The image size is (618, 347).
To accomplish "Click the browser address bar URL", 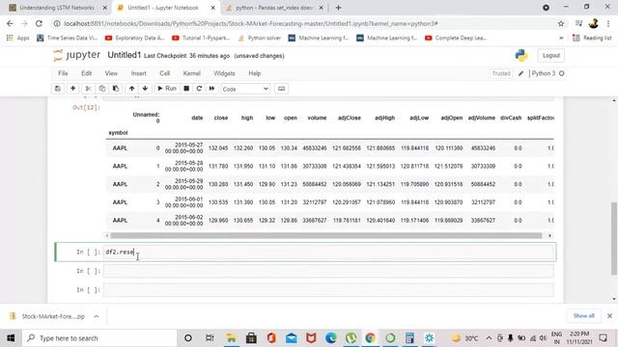I will coord(251,23).
